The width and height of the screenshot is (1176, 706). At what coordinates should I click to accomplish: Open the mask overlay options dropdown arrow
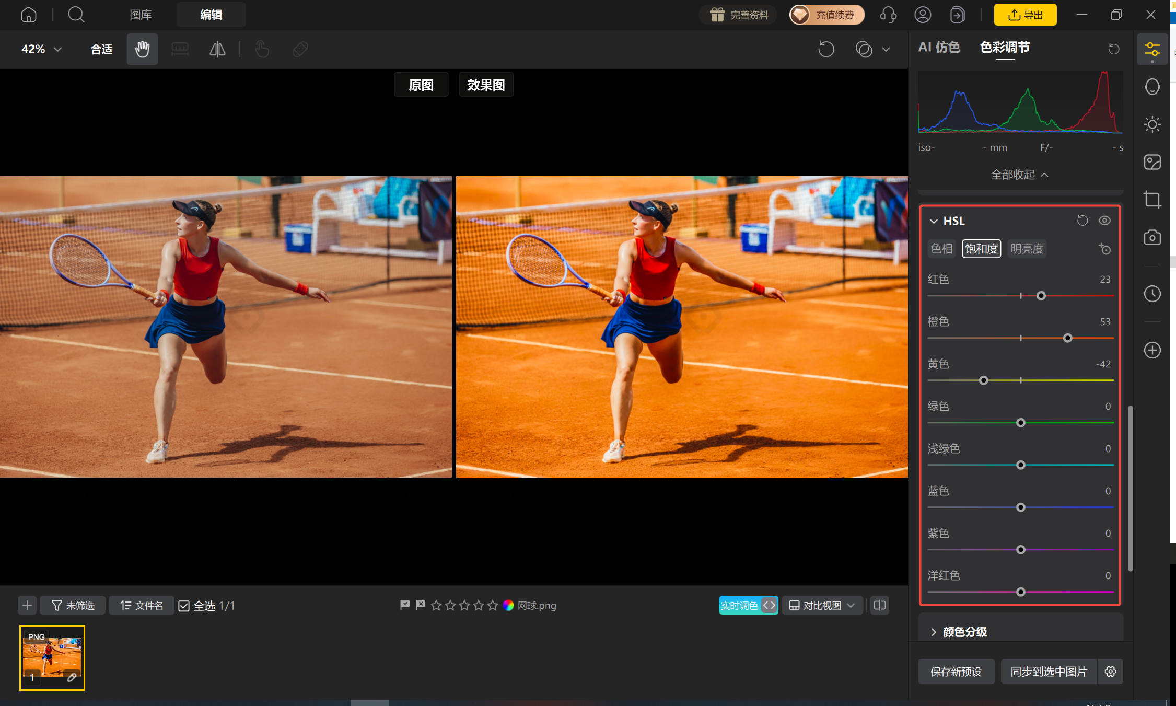pos(886,50)
